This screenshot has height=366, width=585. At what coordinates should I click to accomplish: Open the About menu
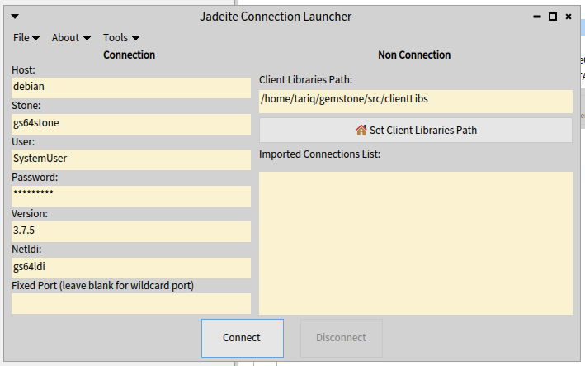pyautogui.click(x=71, y=37)
